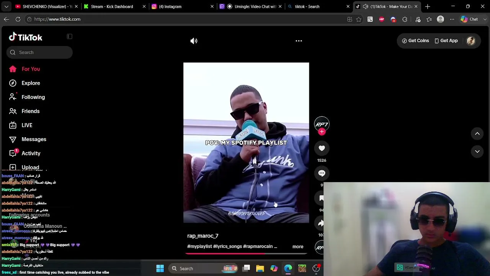This screenshot has height=276, width=490.
Task: Click the address bar URL
Action: tap(57, 19)
